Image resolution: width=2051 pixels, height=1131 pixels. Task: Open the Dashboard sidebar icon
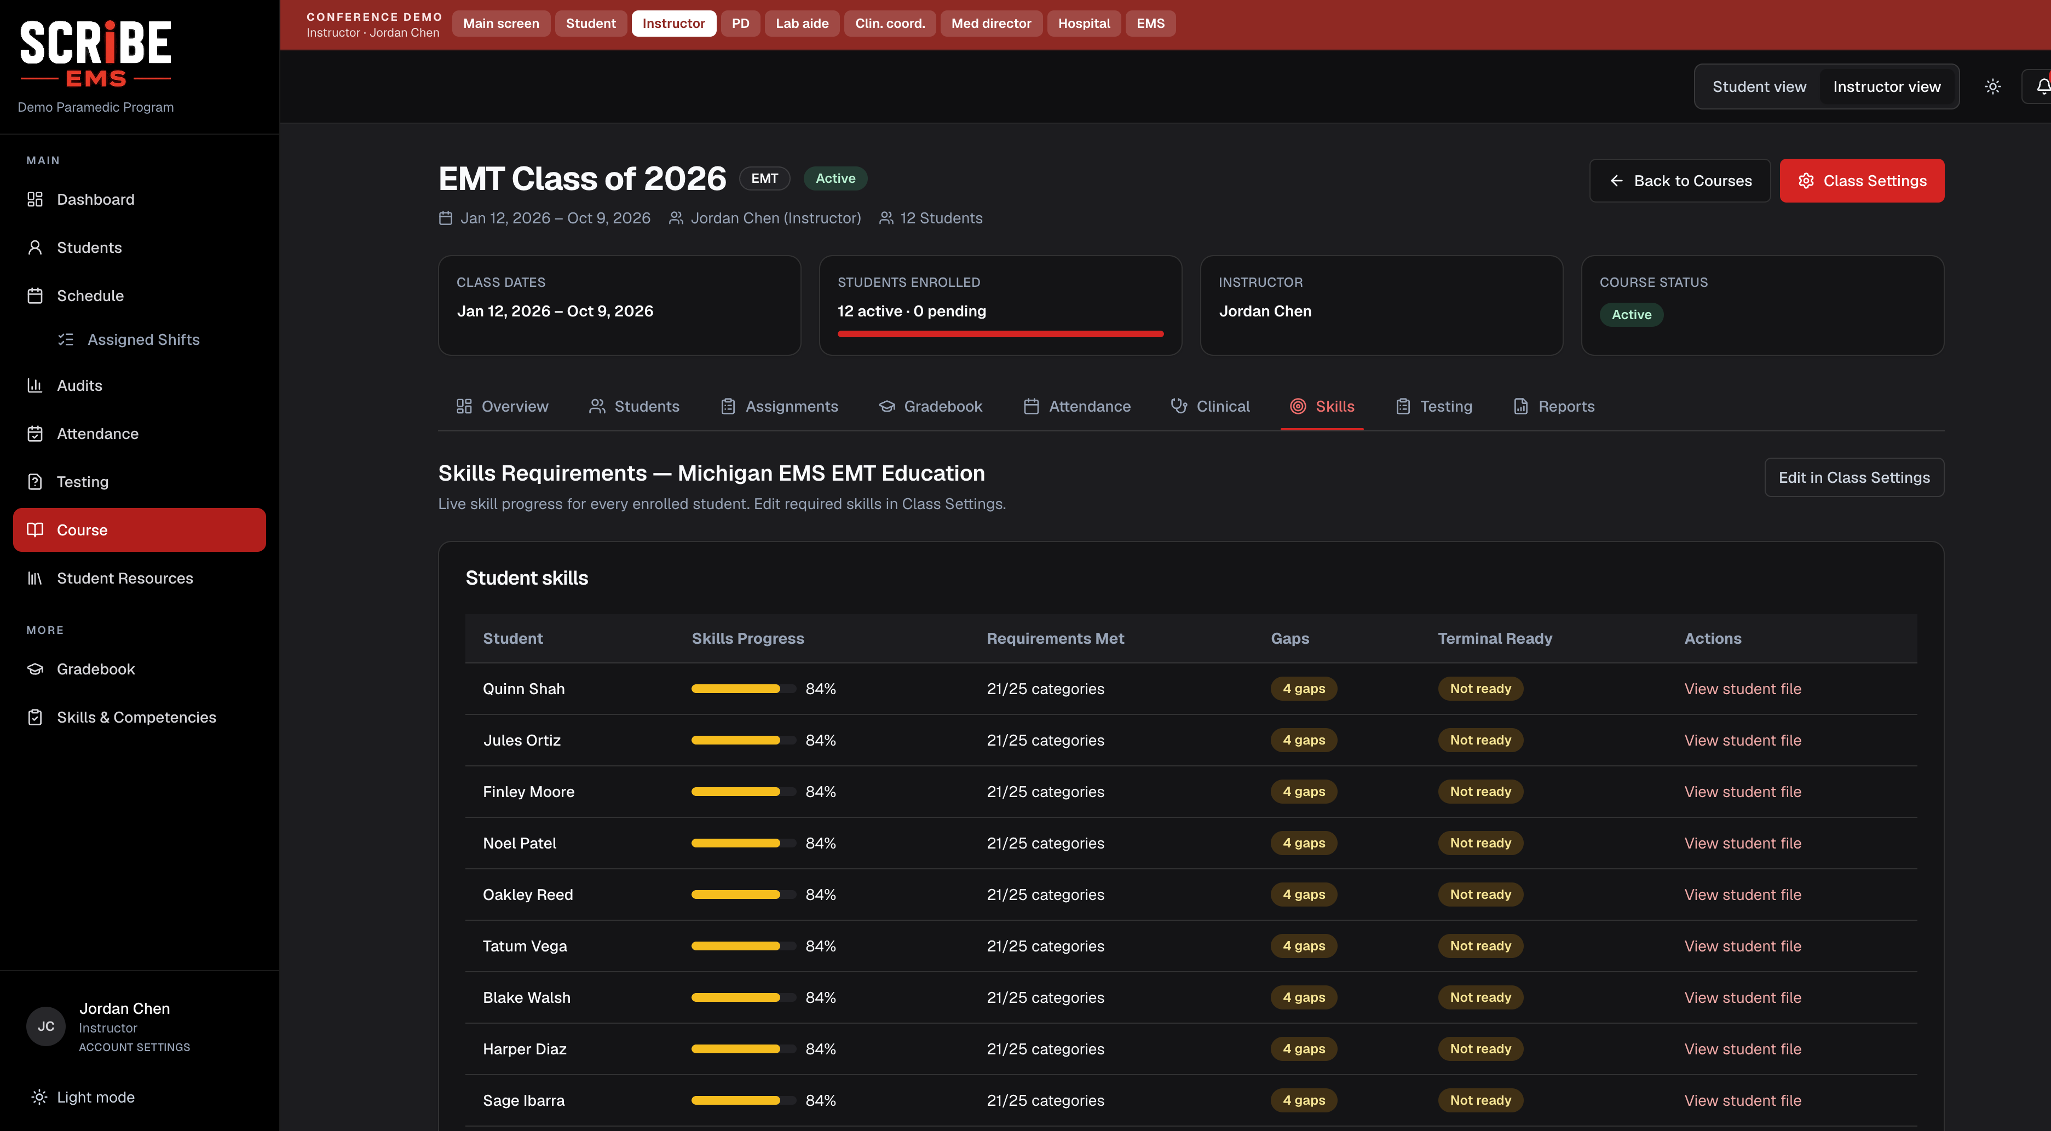click(x=35, y=199)
